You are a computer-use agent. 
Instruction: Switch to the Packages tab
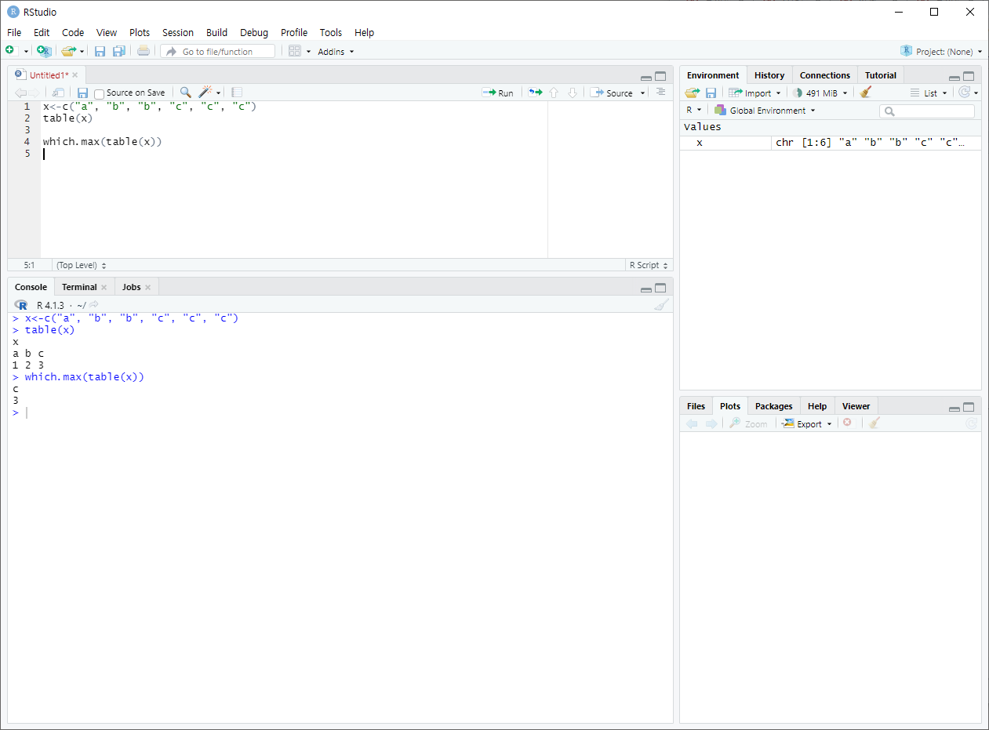[774, 406]
